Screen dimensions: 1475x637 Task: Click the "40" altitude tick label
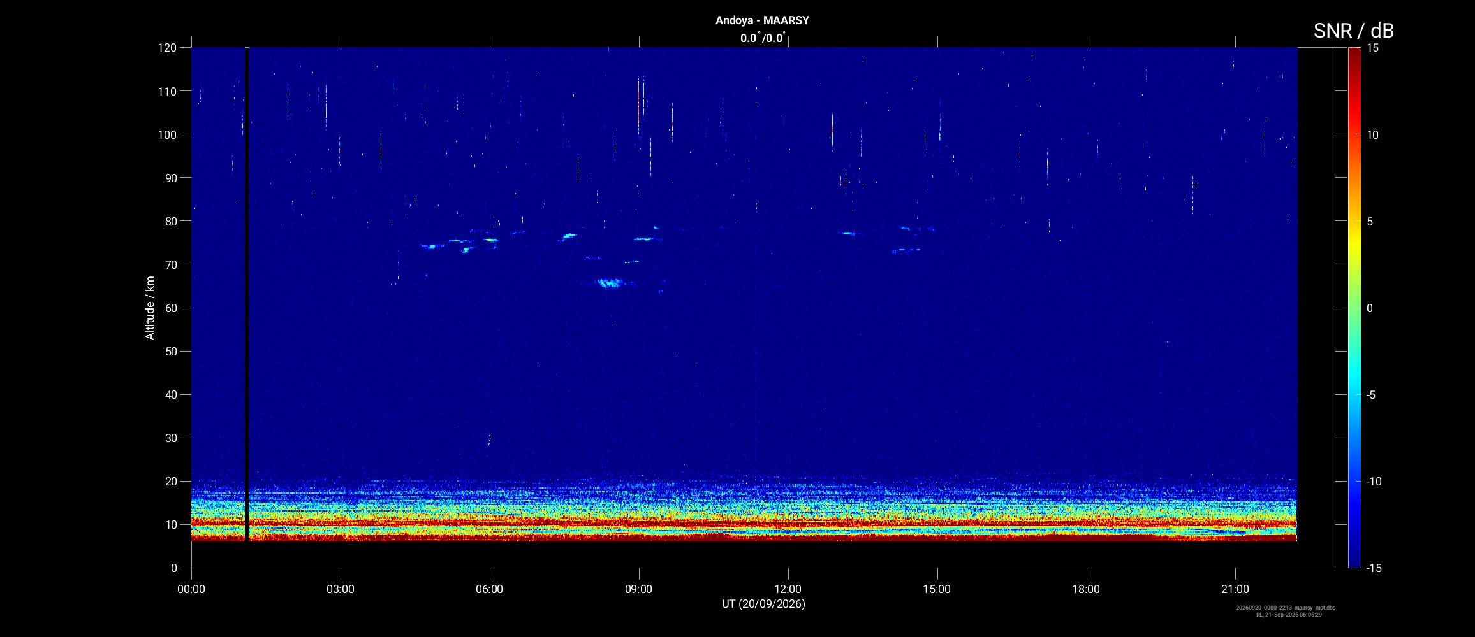(x=170, y=394)
